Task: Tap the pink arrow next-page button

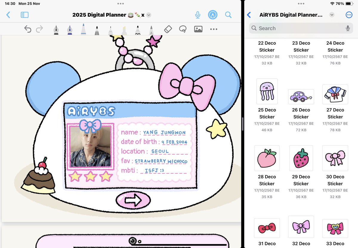Action: (133, 200)
